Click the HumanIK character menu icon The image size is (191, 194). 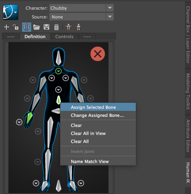pyautogui.click(x=10, y=12)
